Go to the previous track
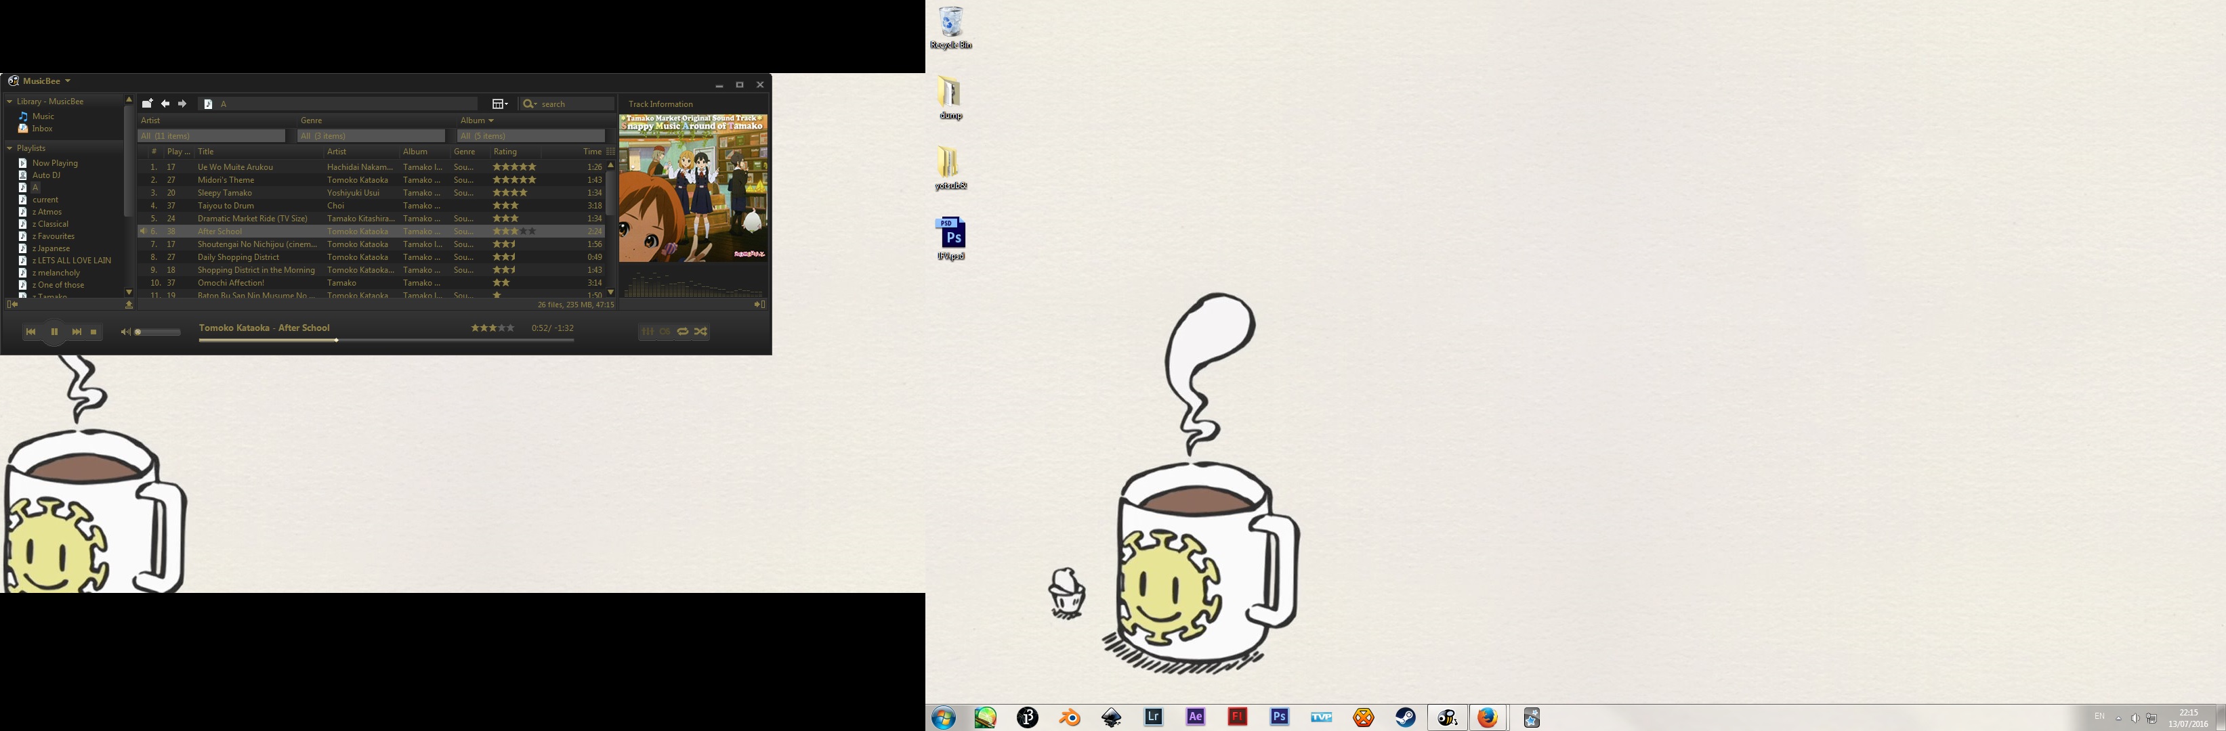2226x731 pixels. [x=30, y=332]
